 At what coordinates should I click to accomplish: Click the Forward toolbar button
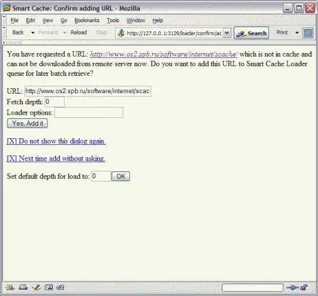point(48,33)
